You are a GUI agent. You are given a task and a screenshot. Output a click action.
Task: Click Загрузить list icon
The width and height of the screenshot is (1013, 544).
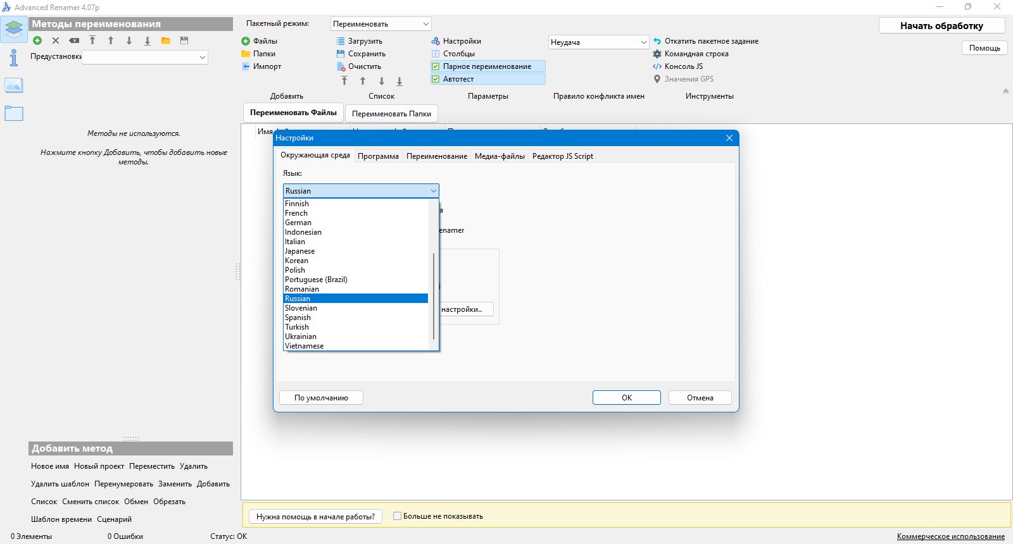pos(341,41)
